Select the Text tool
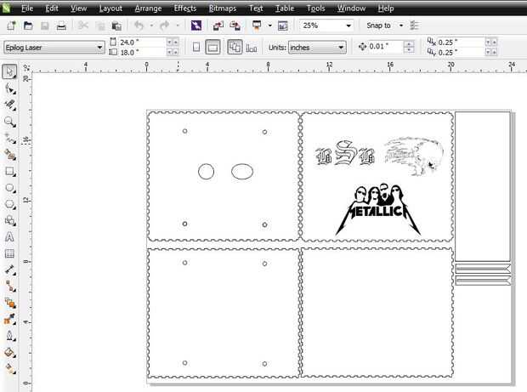This screenshot has width=527, height=392. pyautogui.click(x=9, y=237)
